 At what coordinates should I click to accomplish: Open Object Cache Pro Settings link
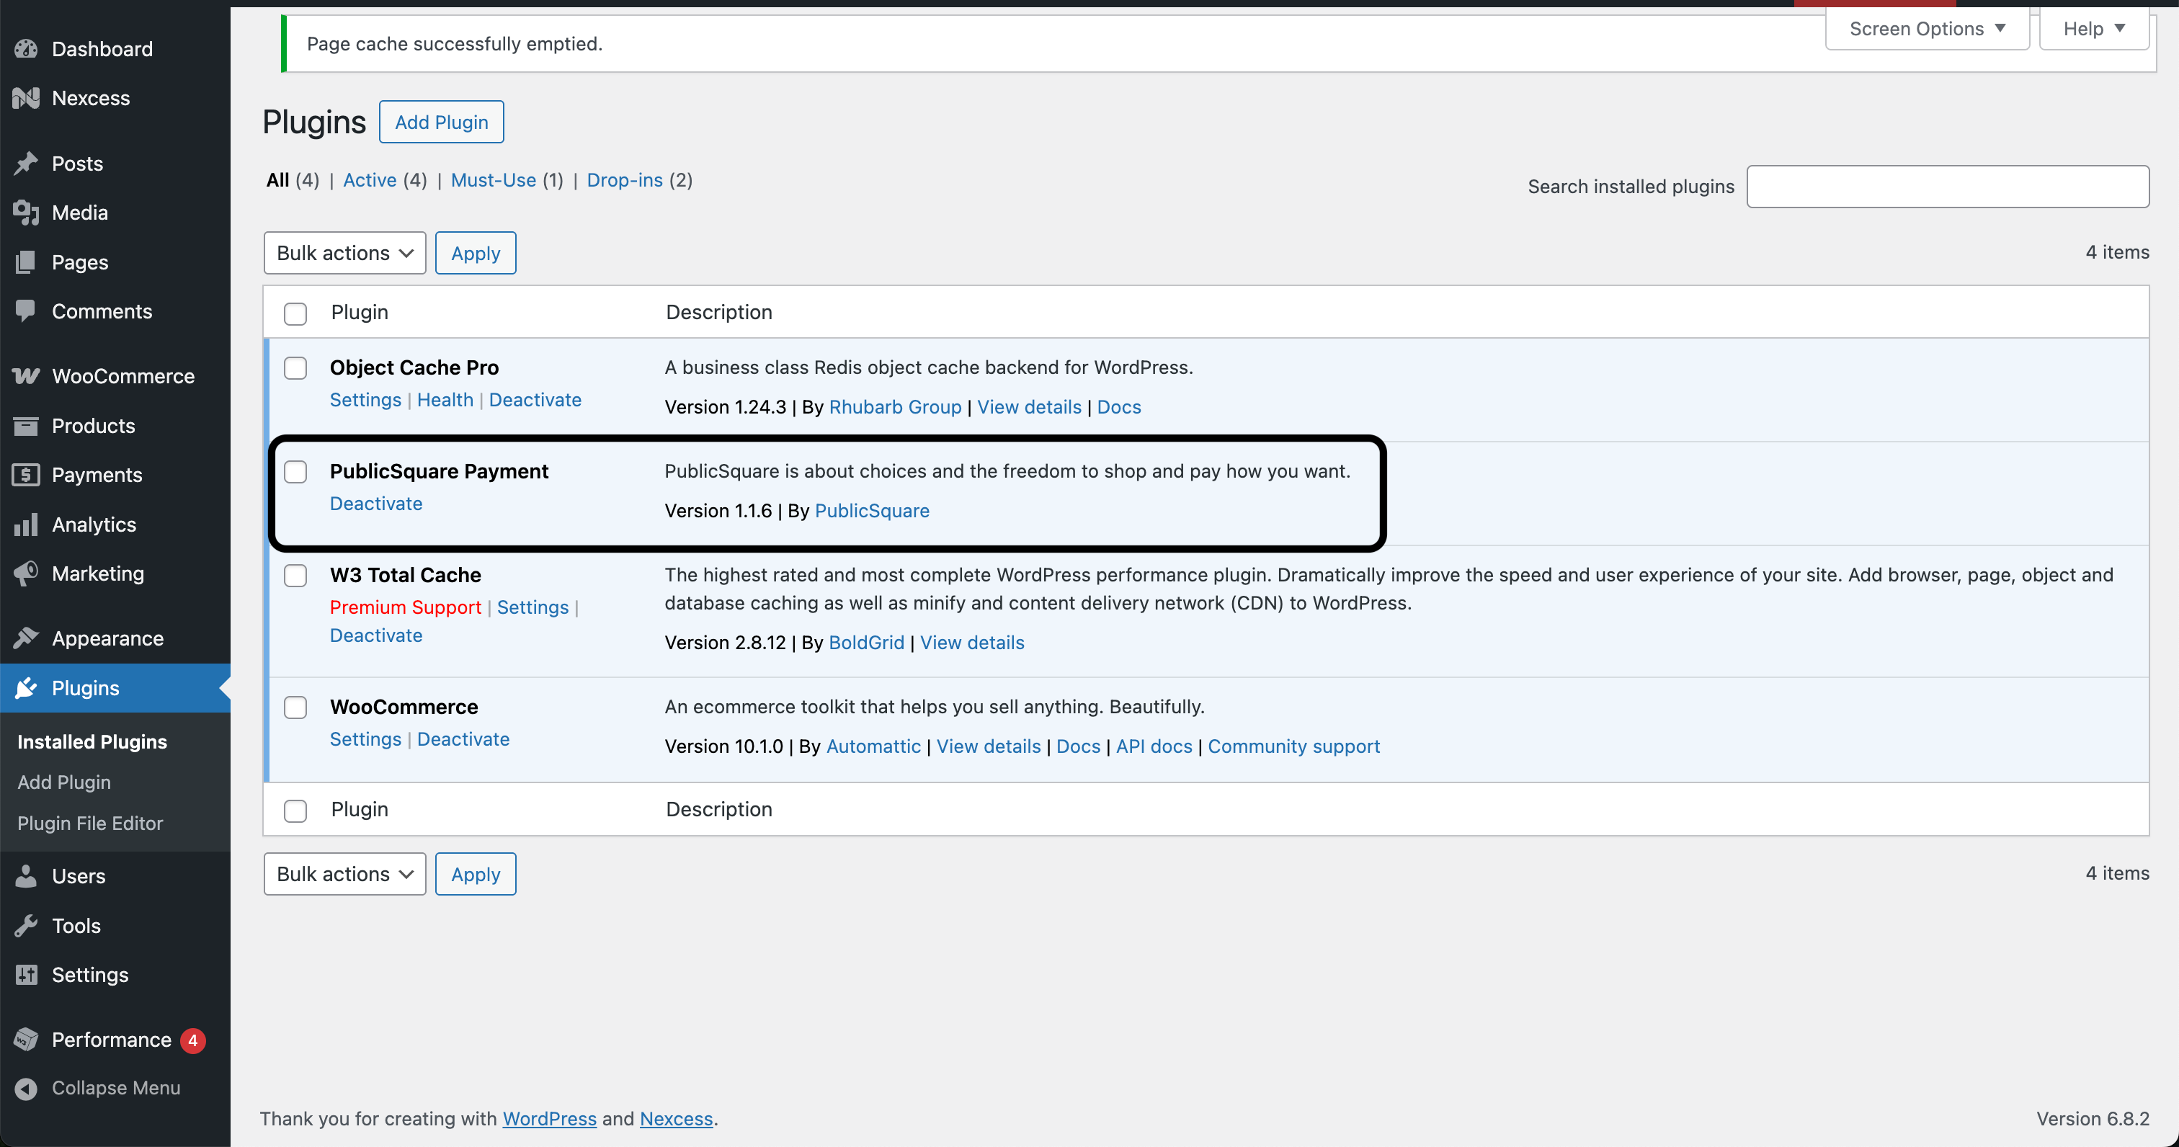[x=365, y=399]
